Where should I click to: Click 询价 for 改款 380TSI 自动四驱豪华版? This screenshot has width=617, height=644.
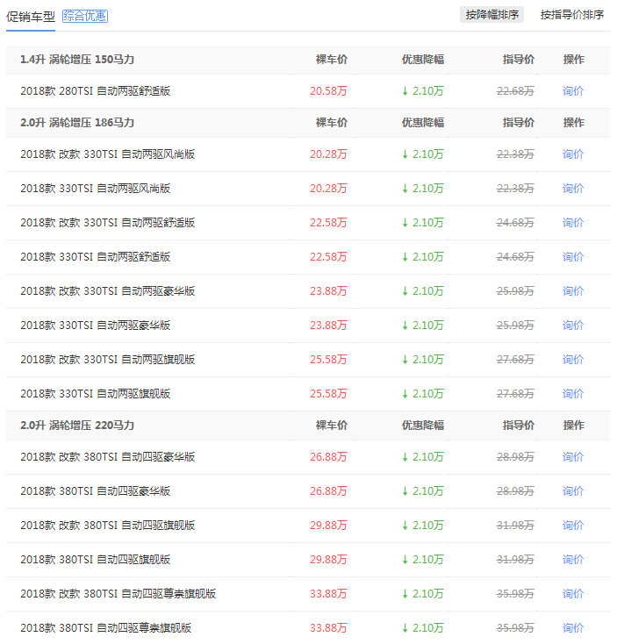(x=573, y=456)
